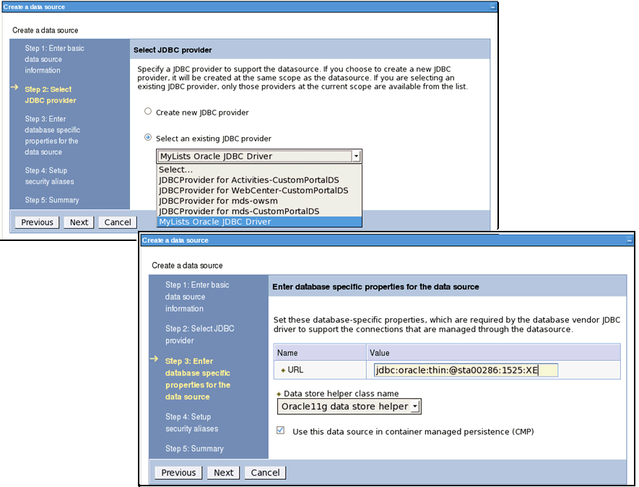Click Next in the JDBC provider step
Viewport: 639px width, 487px height.
(78, 221)
